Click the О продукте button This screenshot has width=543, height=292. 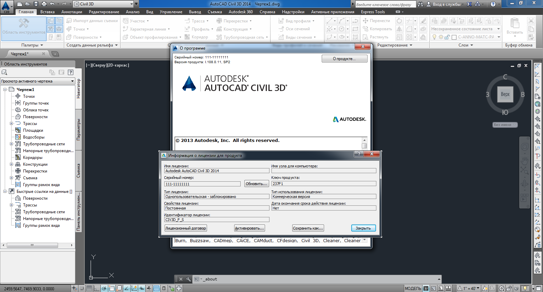[344, 59]
